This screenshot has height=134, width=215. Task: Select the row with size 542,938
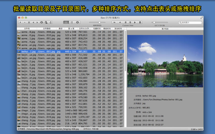[70, 68]
